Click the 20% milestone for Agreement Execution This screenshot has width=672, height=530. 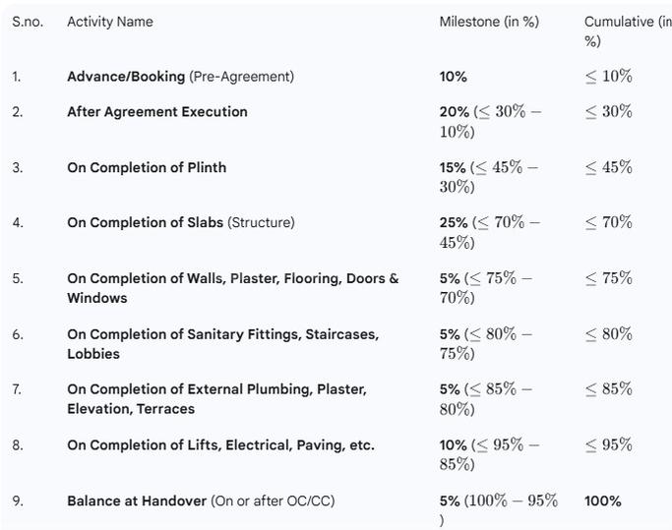pos(455,112)
